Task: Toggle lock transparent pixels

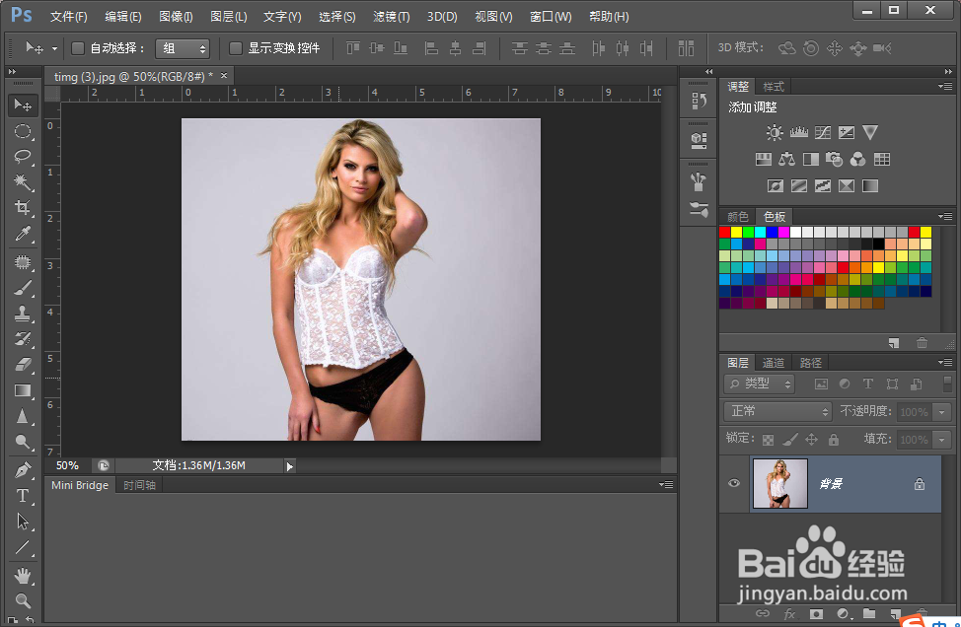Action: point(768,439)
